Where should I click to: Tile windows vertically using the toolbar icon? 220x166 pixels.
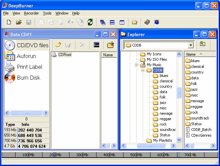click(122, 22)
